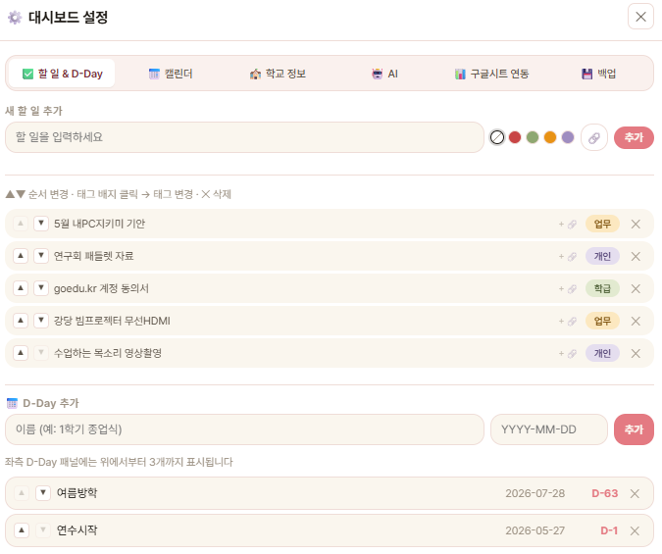
Task: Add link to goedu.kr 계정 동의서
Action: 568,289
